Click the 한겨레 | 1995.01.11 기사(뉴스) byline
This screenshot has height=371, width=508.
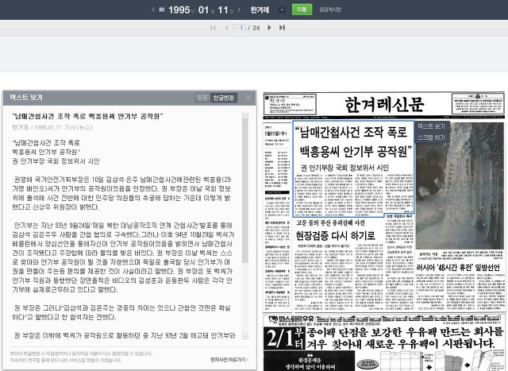point(52,127)
